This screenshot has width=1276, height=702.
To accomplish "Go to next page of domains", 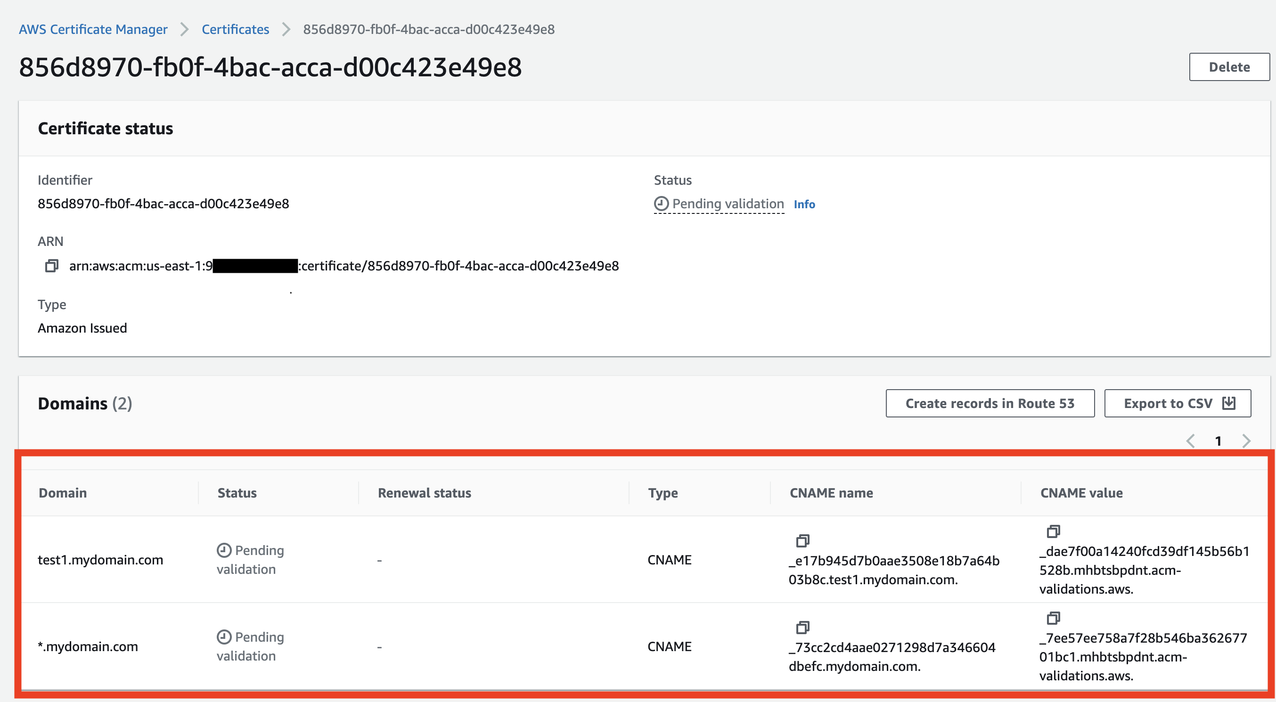I will tap(1247, 441).
